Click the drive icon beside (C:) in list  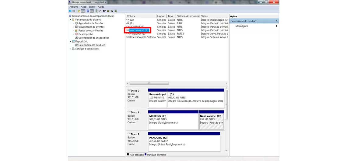pyautogui.click(x=128, y=20)
